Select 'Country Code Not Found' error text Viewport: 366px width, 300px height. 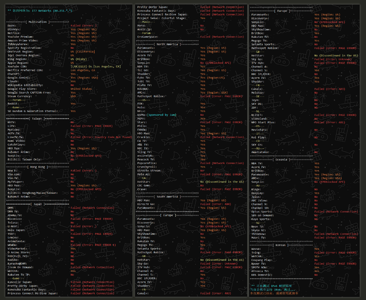[112, 137]
